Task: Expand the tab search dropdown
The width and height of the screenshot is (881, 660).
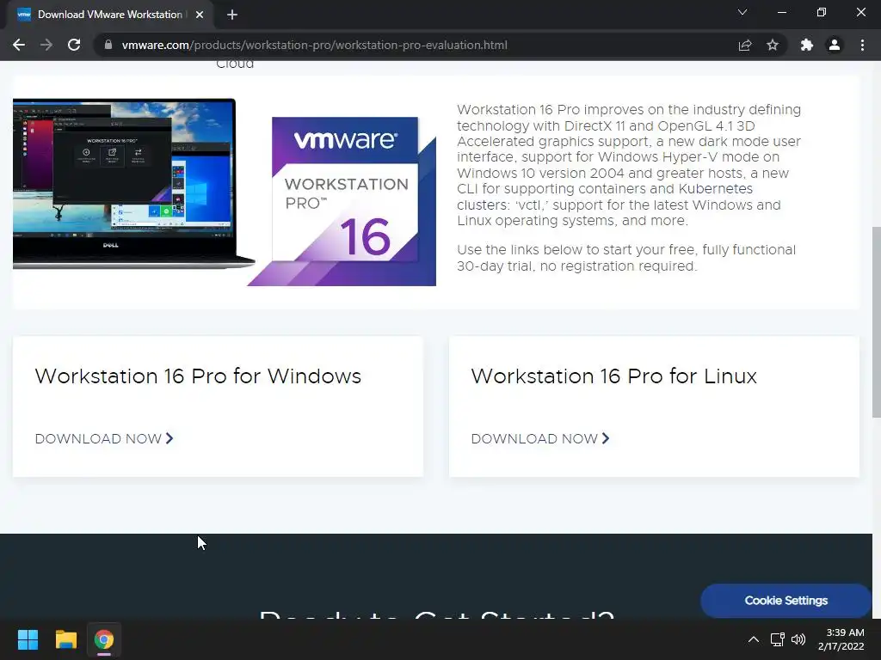Action: click(742, 12)
